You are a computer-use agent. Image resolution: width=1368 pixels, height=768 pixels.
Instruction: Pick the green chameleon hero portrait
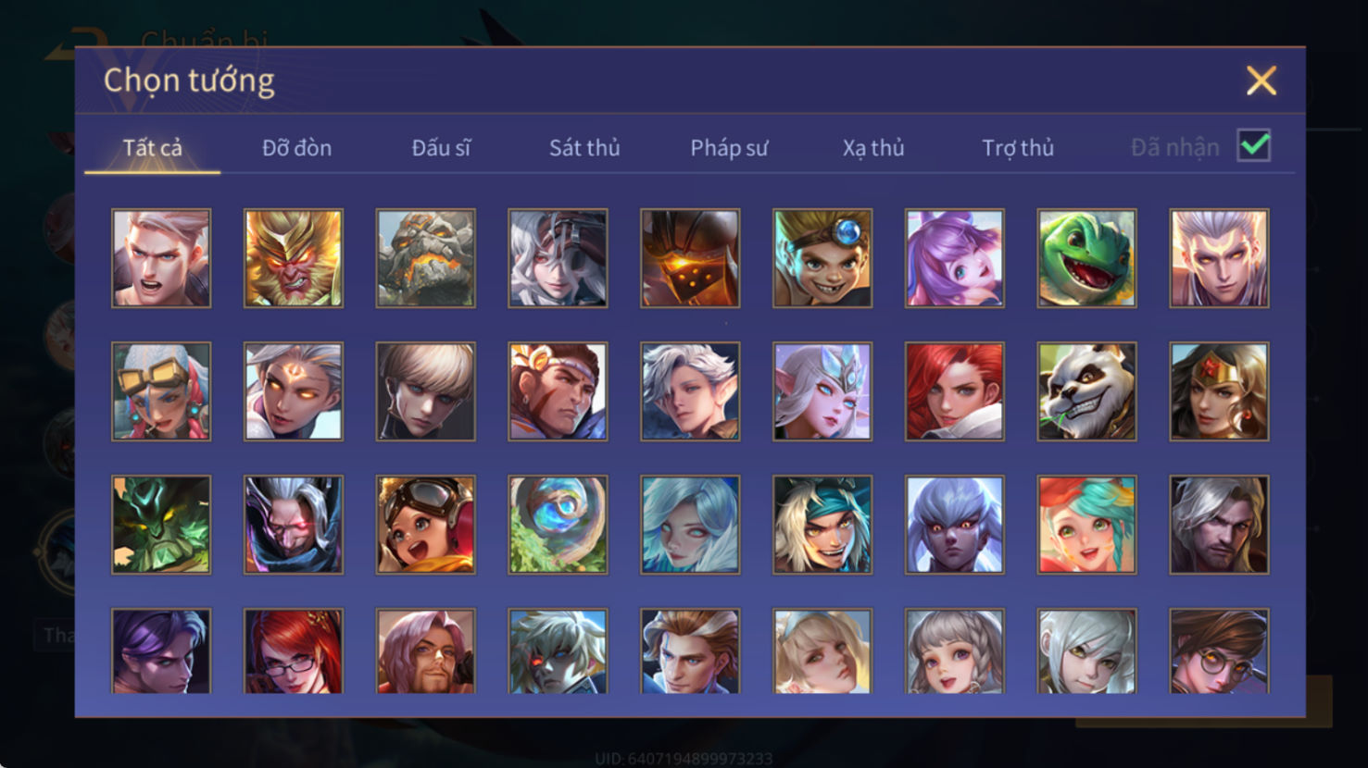coord(1086,258)
